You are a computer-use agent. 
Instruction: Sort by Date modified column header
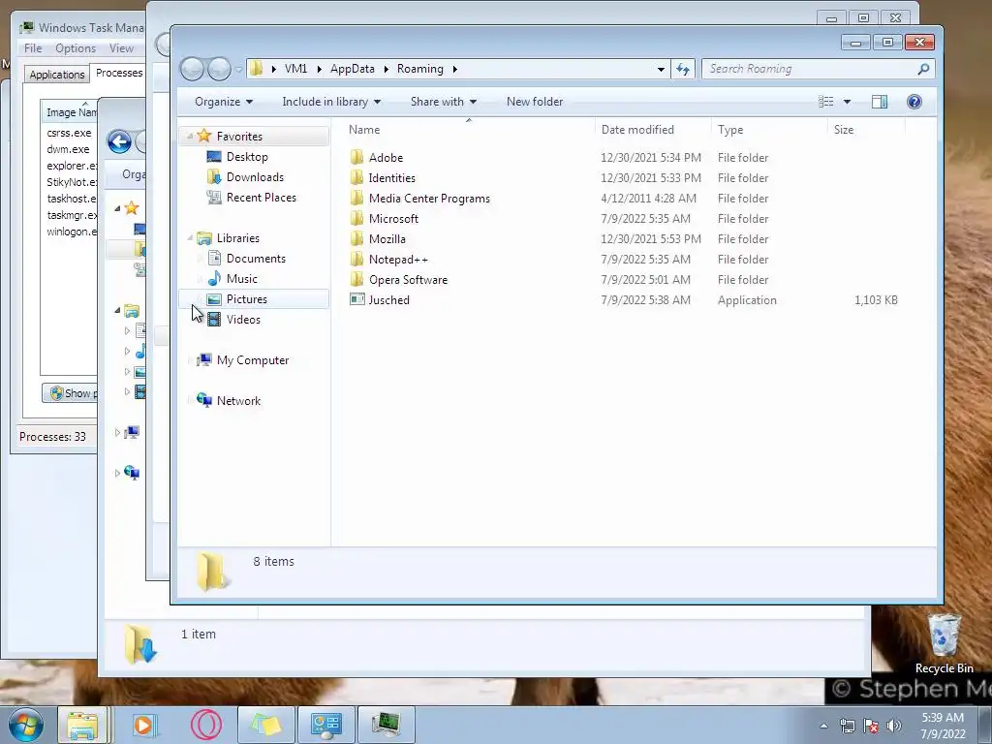[652, 130]
